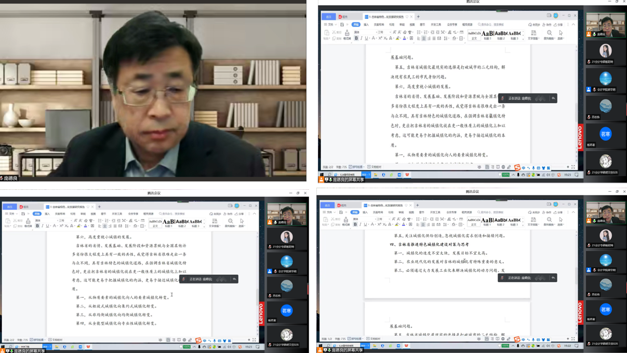Viewport: 627px width, 353px height.
Task: Click Bold icon in top-right WPS window
Action: (x=356, y=38)
